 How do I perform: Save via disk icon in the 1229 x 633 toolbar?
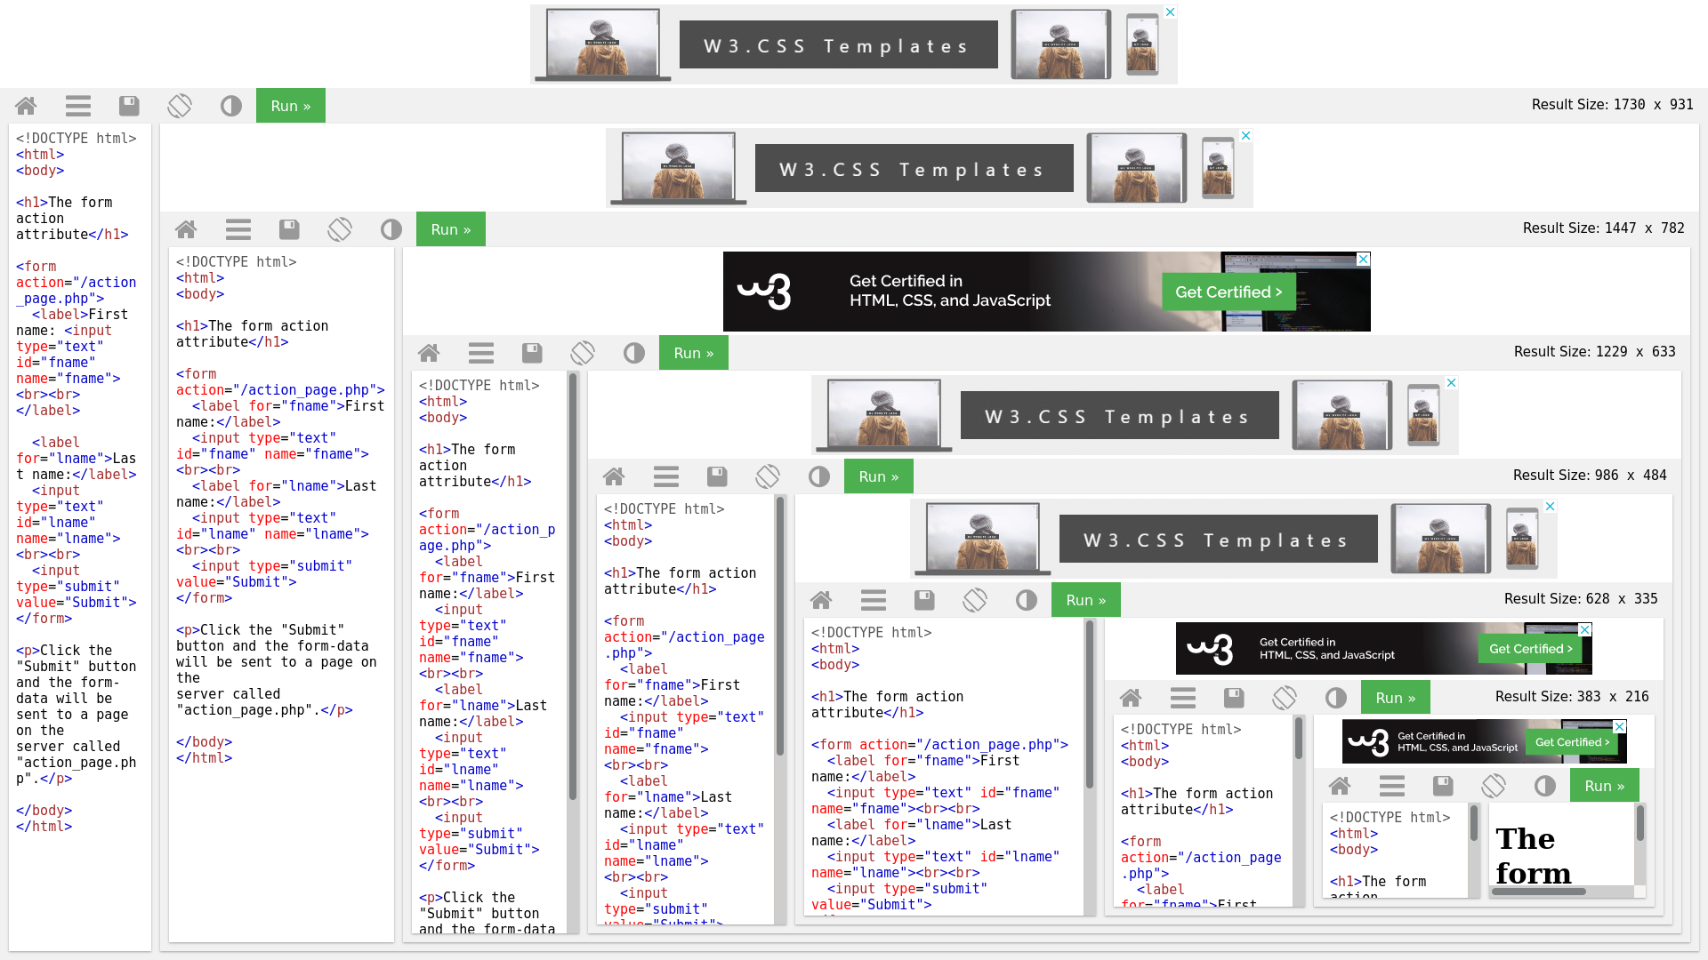point(532,354)
